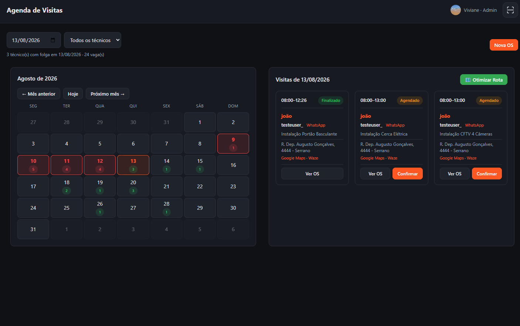Click the Instalação Portão Basculante text
The width and height of the screenshot is (520, 326).
click(x=309, y=134)
